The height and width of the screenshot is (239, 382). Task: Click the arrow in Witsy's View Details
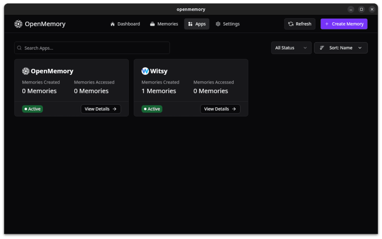[234, 109]
